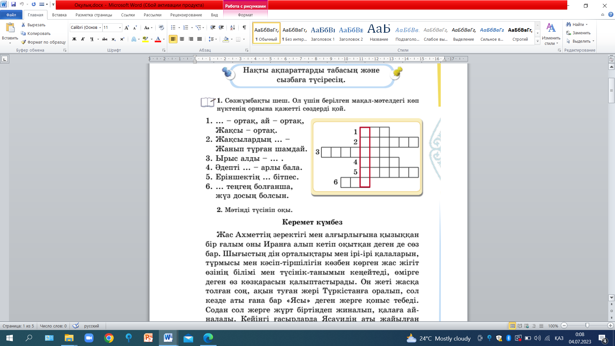Click the save icon in quick access toolbar
The image size is (615, 346).
tap(13, 4)
